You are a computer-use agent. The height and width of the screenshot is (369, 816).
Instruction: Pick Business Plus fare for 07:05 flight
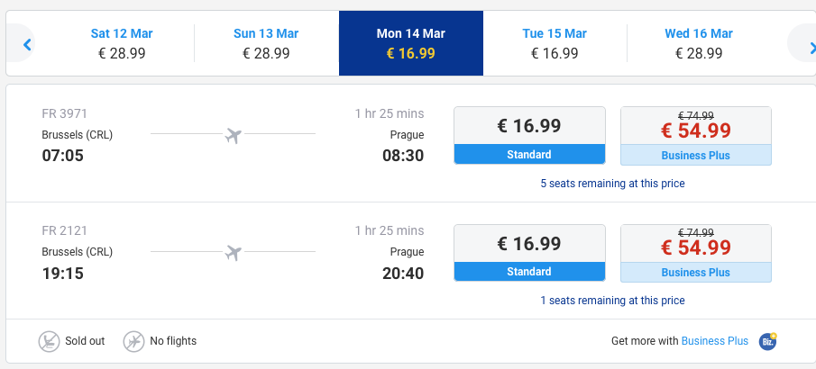(x=696, y=136)
